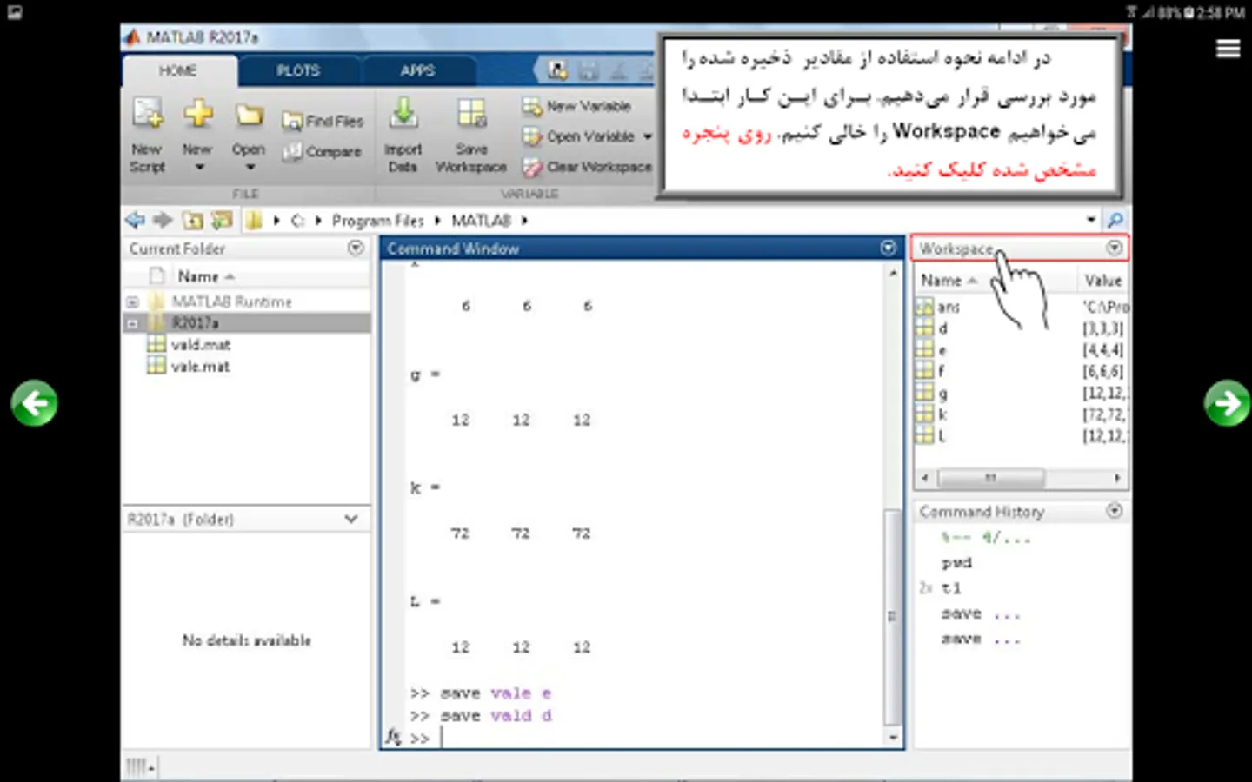Click Open Variable

579,136
